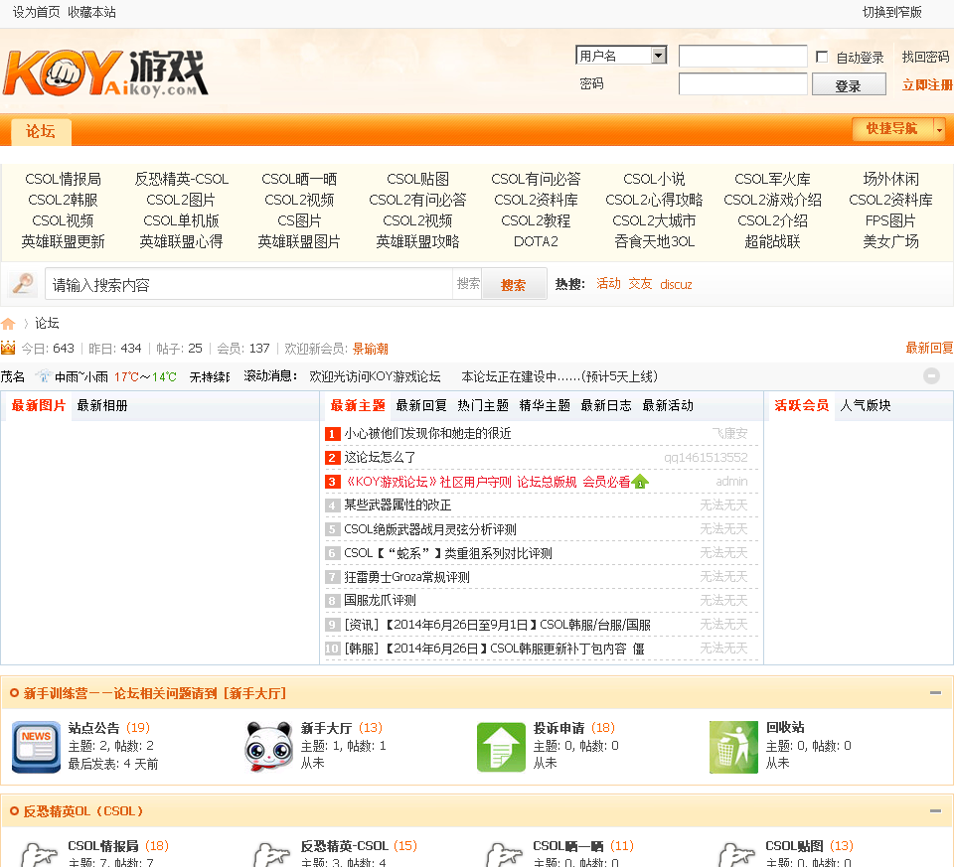The height and width of the screenshot is (867, 954).
Task: Open the 新手大厅 panda icon
Action: tap(268, 747)
